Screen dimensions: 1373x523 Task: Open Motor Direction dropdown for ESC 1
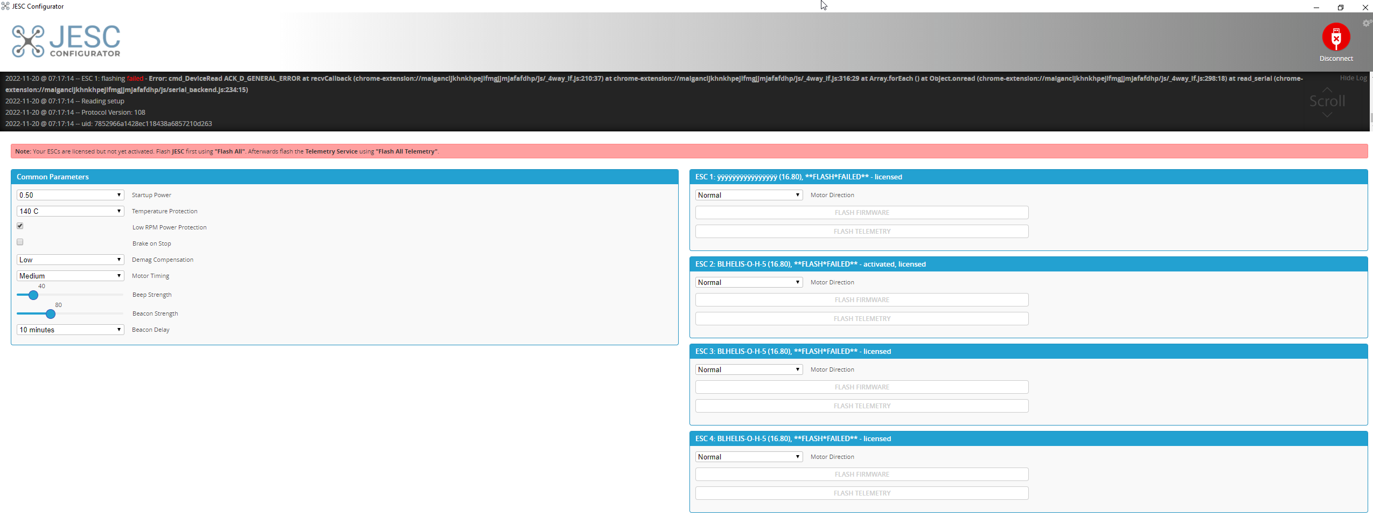click(748, 194)
